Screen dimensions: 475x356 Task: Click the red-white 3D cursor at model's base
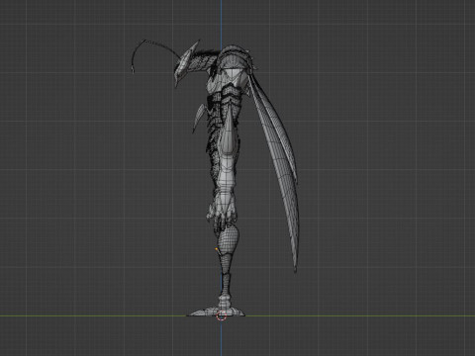coord(222,315)
